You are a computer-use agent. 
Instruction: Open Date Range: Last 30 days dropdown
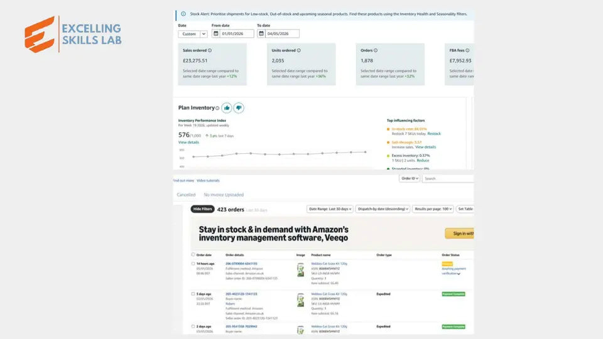click(x=330, y=208)
